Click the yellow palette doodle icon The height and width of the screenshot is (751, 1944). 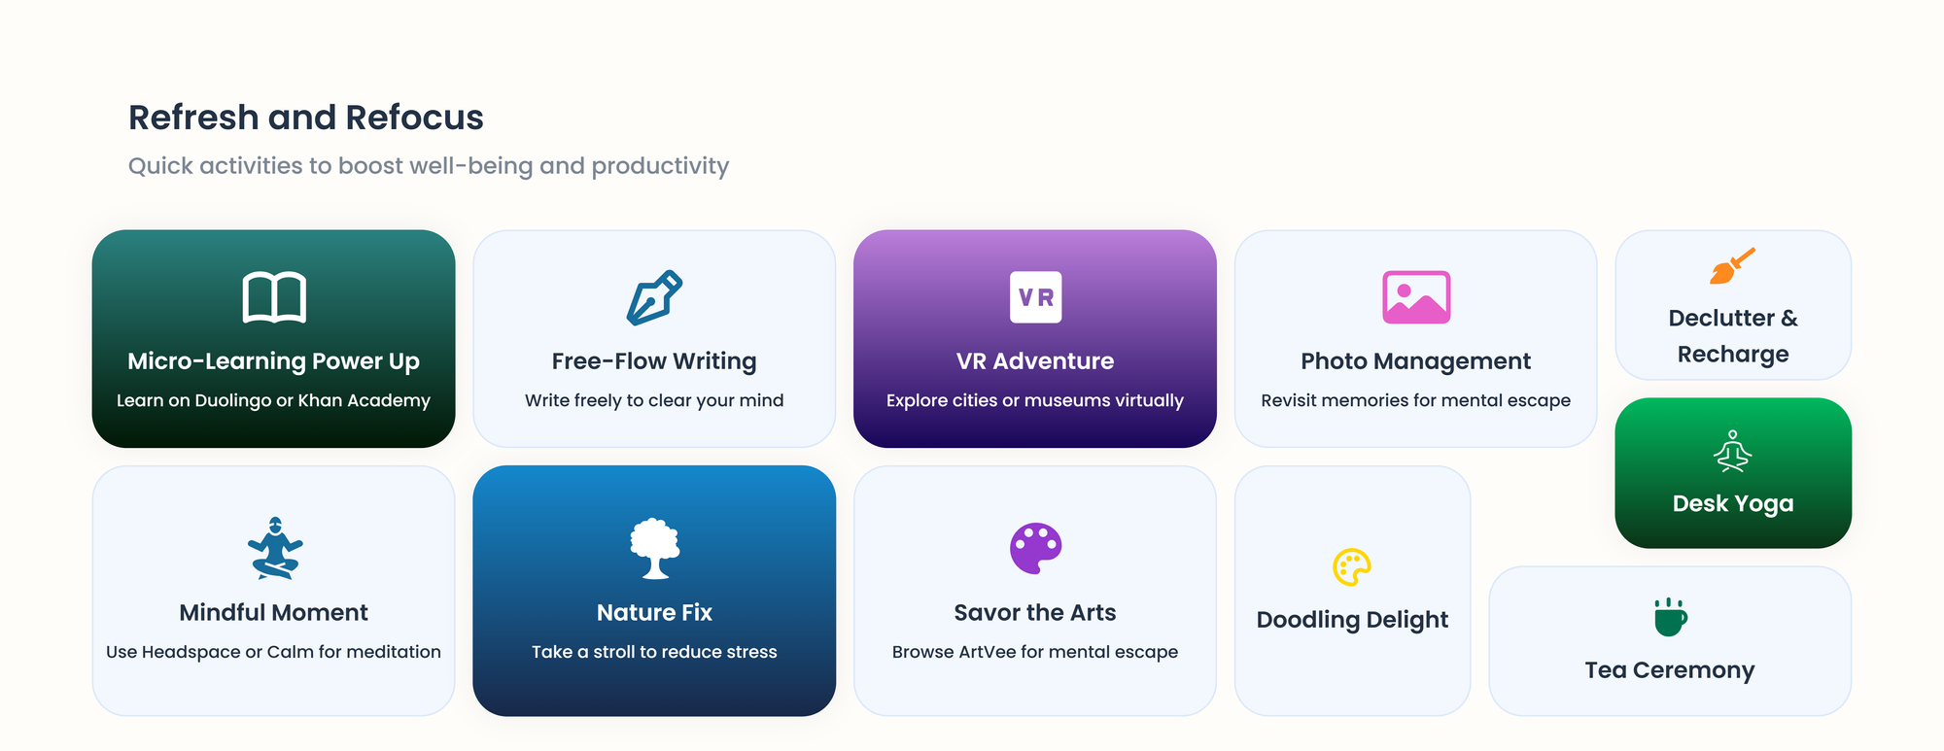[x=1352, y=567]
